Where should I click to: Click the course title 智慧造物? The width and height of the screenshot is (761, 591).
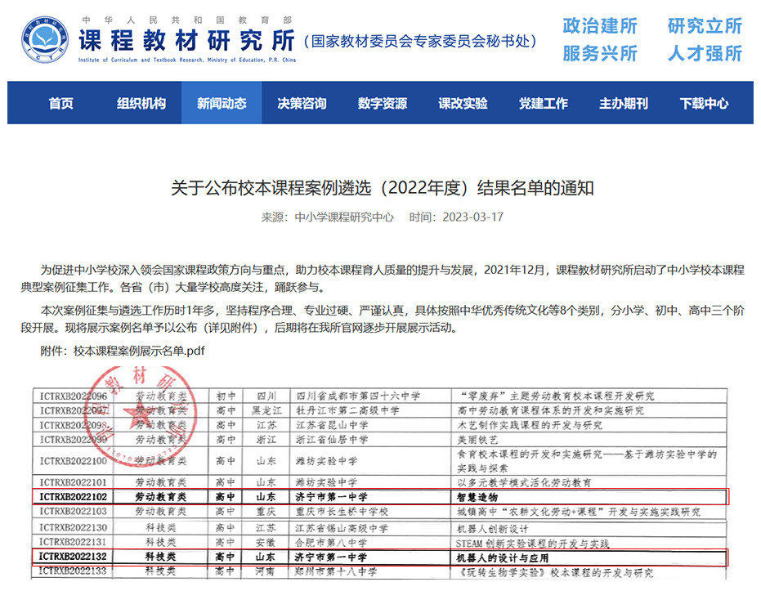tap(477, 497)
